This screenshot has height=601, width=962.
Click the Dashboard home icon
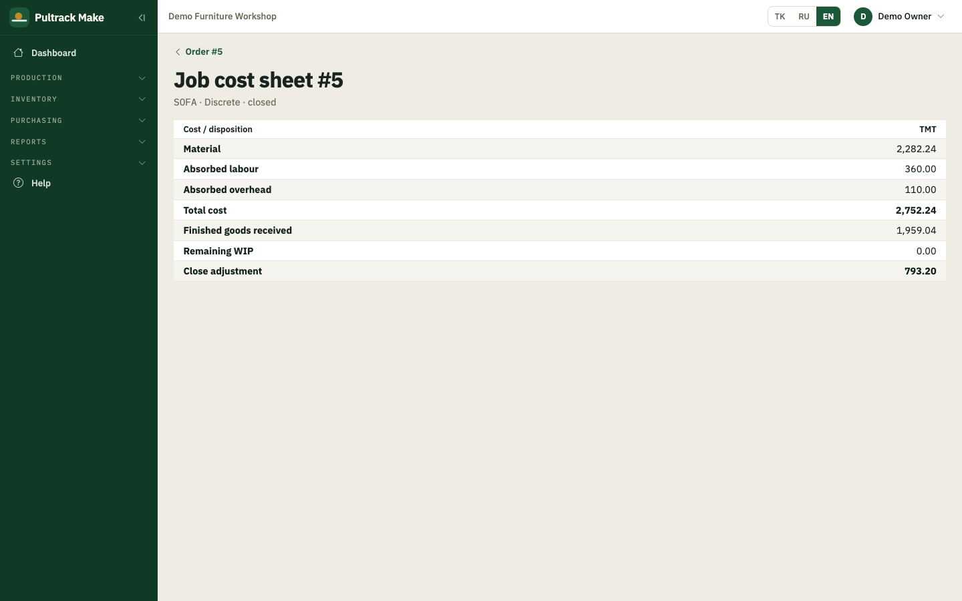point(19,53)
